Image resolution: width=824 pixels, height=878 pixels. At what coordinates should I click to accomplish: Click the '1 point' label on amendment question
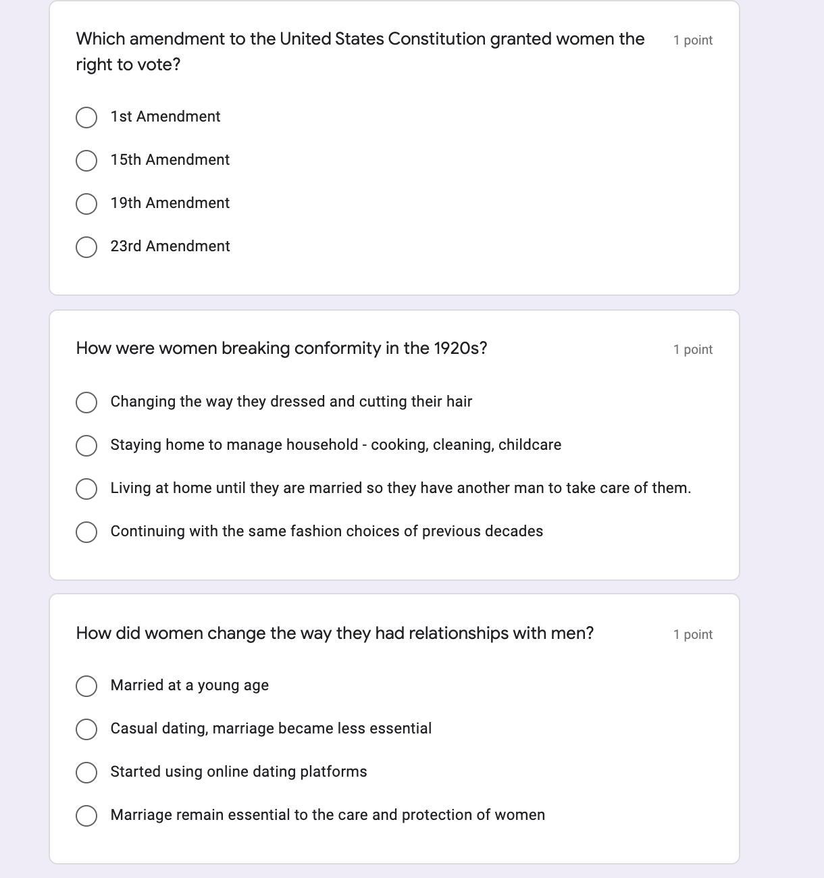[x=693, y=41]
